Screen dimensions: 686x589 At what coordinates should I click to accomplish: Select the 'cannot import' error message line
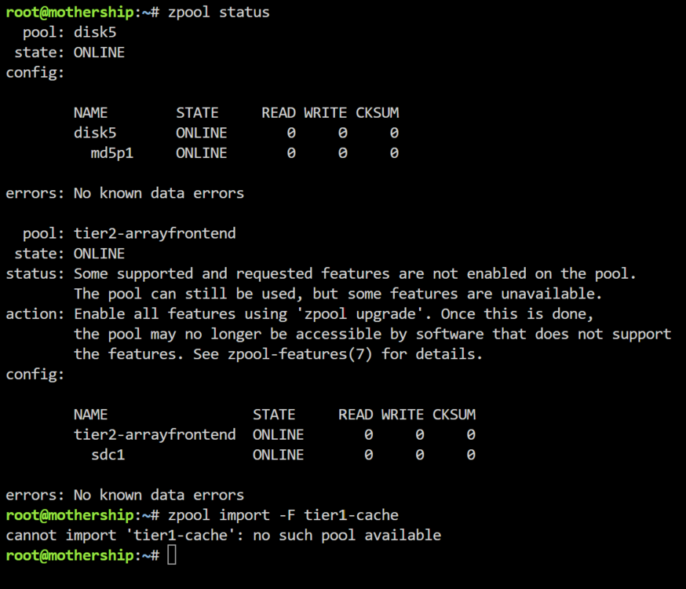224,535
